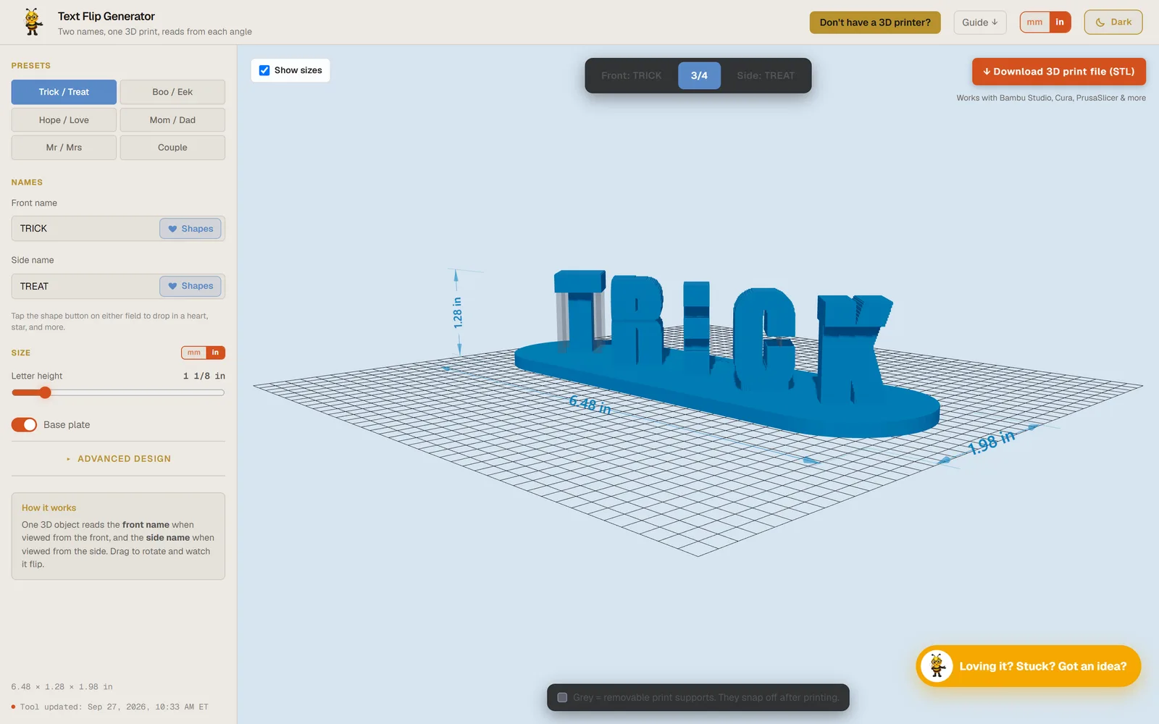Select mm in the Size section
Viewport: 1159px width, 724px height.
coord(194,353)
